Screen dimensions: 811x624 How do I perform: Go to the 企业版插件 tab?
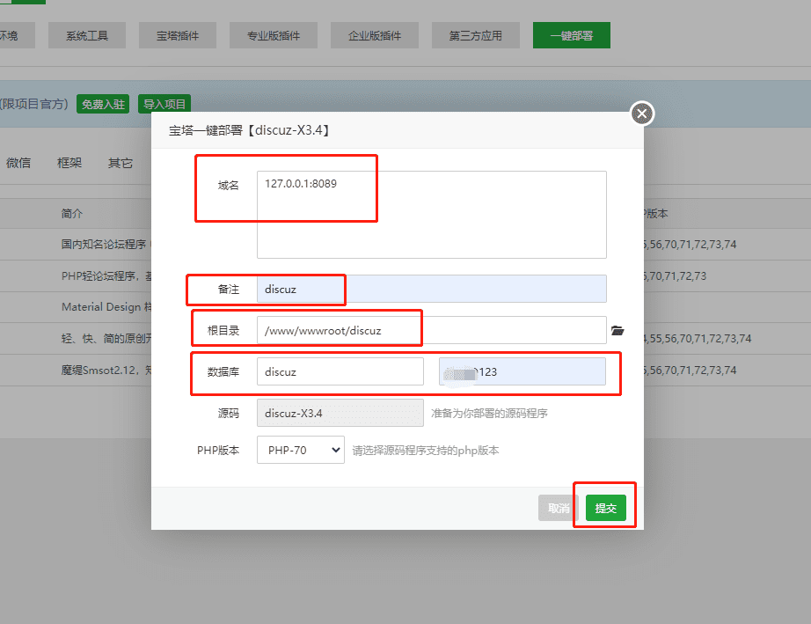(374, 35)
